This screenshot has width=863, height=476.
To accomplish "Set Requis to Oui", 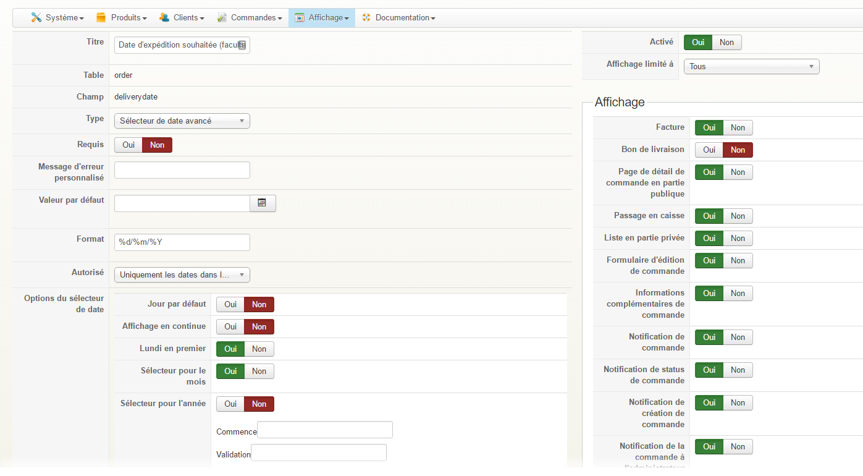I will tap(128, 145).
